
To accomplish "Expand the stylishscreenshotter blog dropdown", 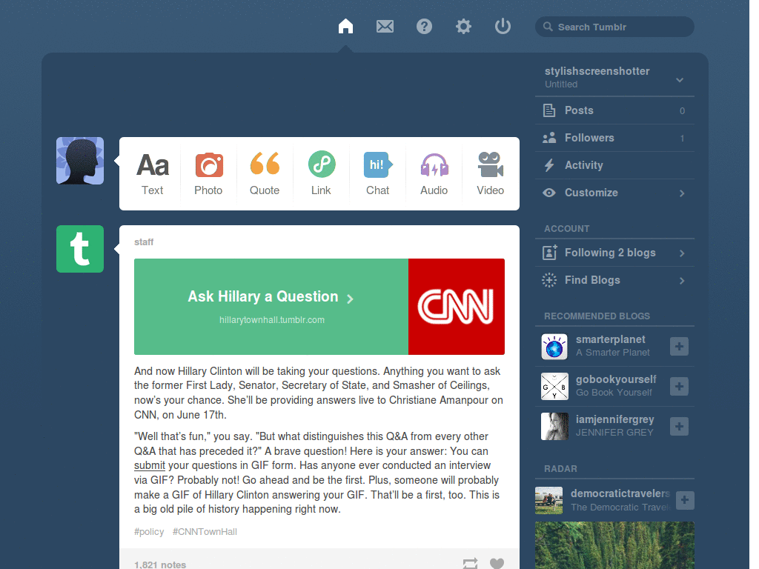I will point(680,80).
